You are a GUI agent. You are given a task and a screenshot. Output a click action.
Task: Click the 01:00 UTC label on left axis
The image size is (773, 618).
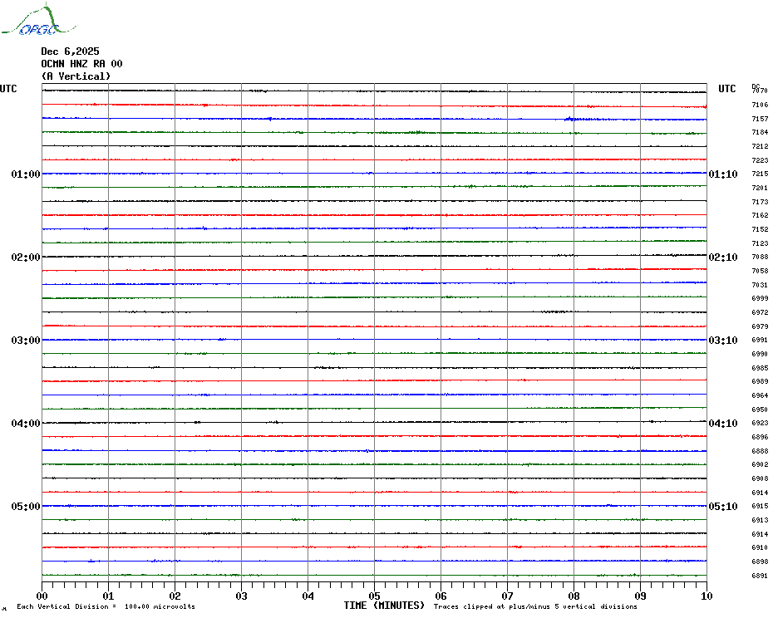pyautogui.click(x=26, y=174)
